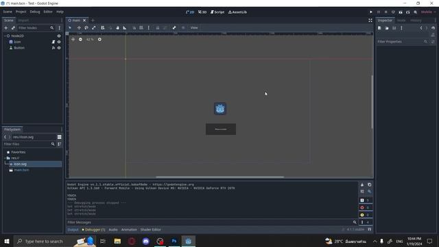Reset zoom via 42 % label
The height and width of the screenshot is (247, 439).
coord(90,40)
